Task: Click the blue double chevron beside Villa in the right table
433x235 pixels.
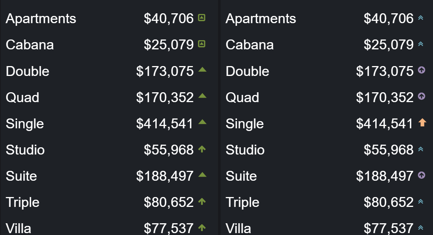Action: [x=420, y=227]
